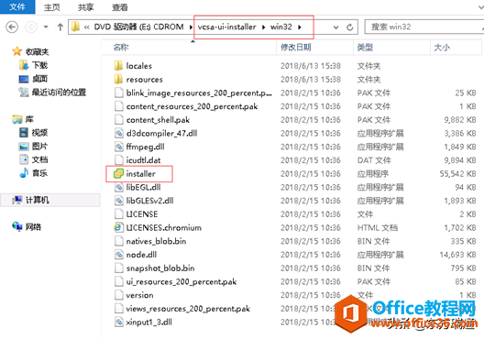Viewport: 484px width, 339px height.
Task: Open recent locations dropdown arrow
Action: [x=46, y=27]
